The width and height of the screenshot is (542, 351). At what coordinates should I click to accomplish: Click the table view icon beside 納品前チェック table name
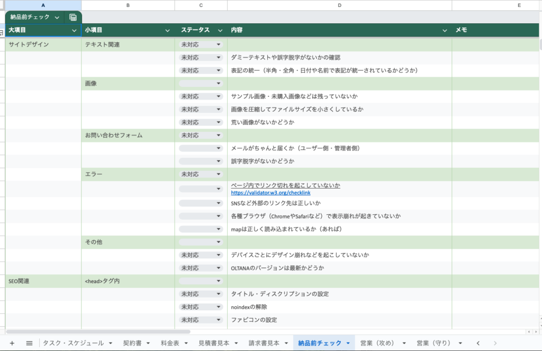coord(73,17)
